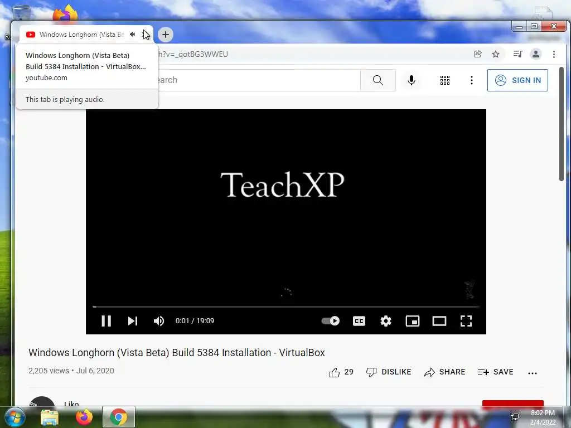Open the Windows Start menu
The width and height of the screenshot is (571, 428).
tap(15, 417)
